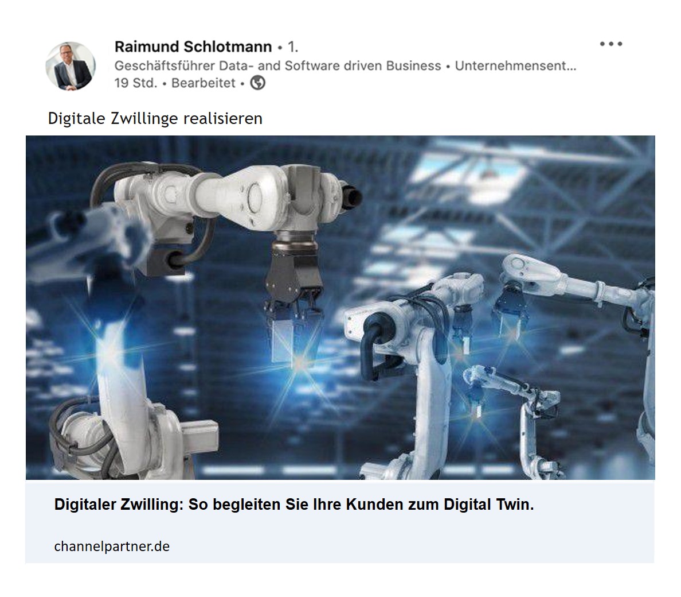This screenshot has height=597, width=681.
Task: Click the 'Bearbeitet' edited label
Action: coord(203,83)
